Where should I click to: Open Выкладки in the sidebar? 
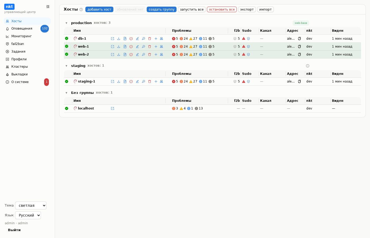[27, 74]
